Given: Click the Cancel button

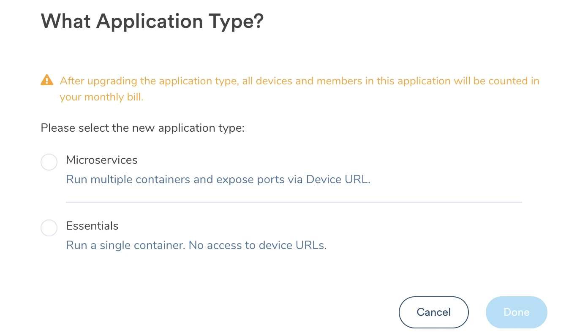Looking at the screenshot, I should [x=434, y=312].
